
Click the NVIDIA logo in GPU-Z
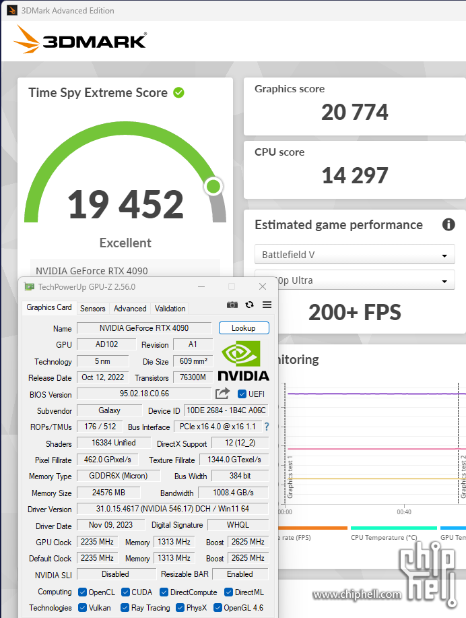[x=244, y=361]
